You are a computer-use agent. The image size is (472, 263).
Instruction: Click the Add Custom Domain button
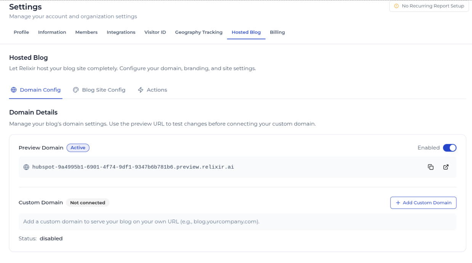423,203
